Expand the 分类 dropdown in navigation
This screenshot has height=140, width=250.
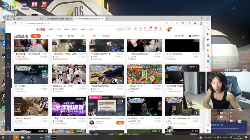[67, 29]
